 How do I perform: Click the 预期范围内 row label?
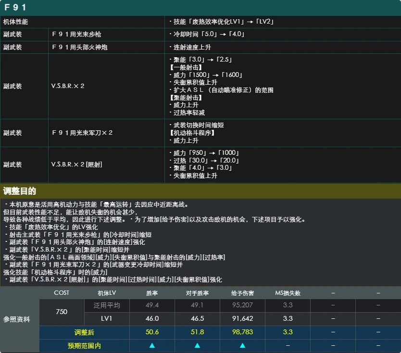pyautogui.click(x=84, y=346)
